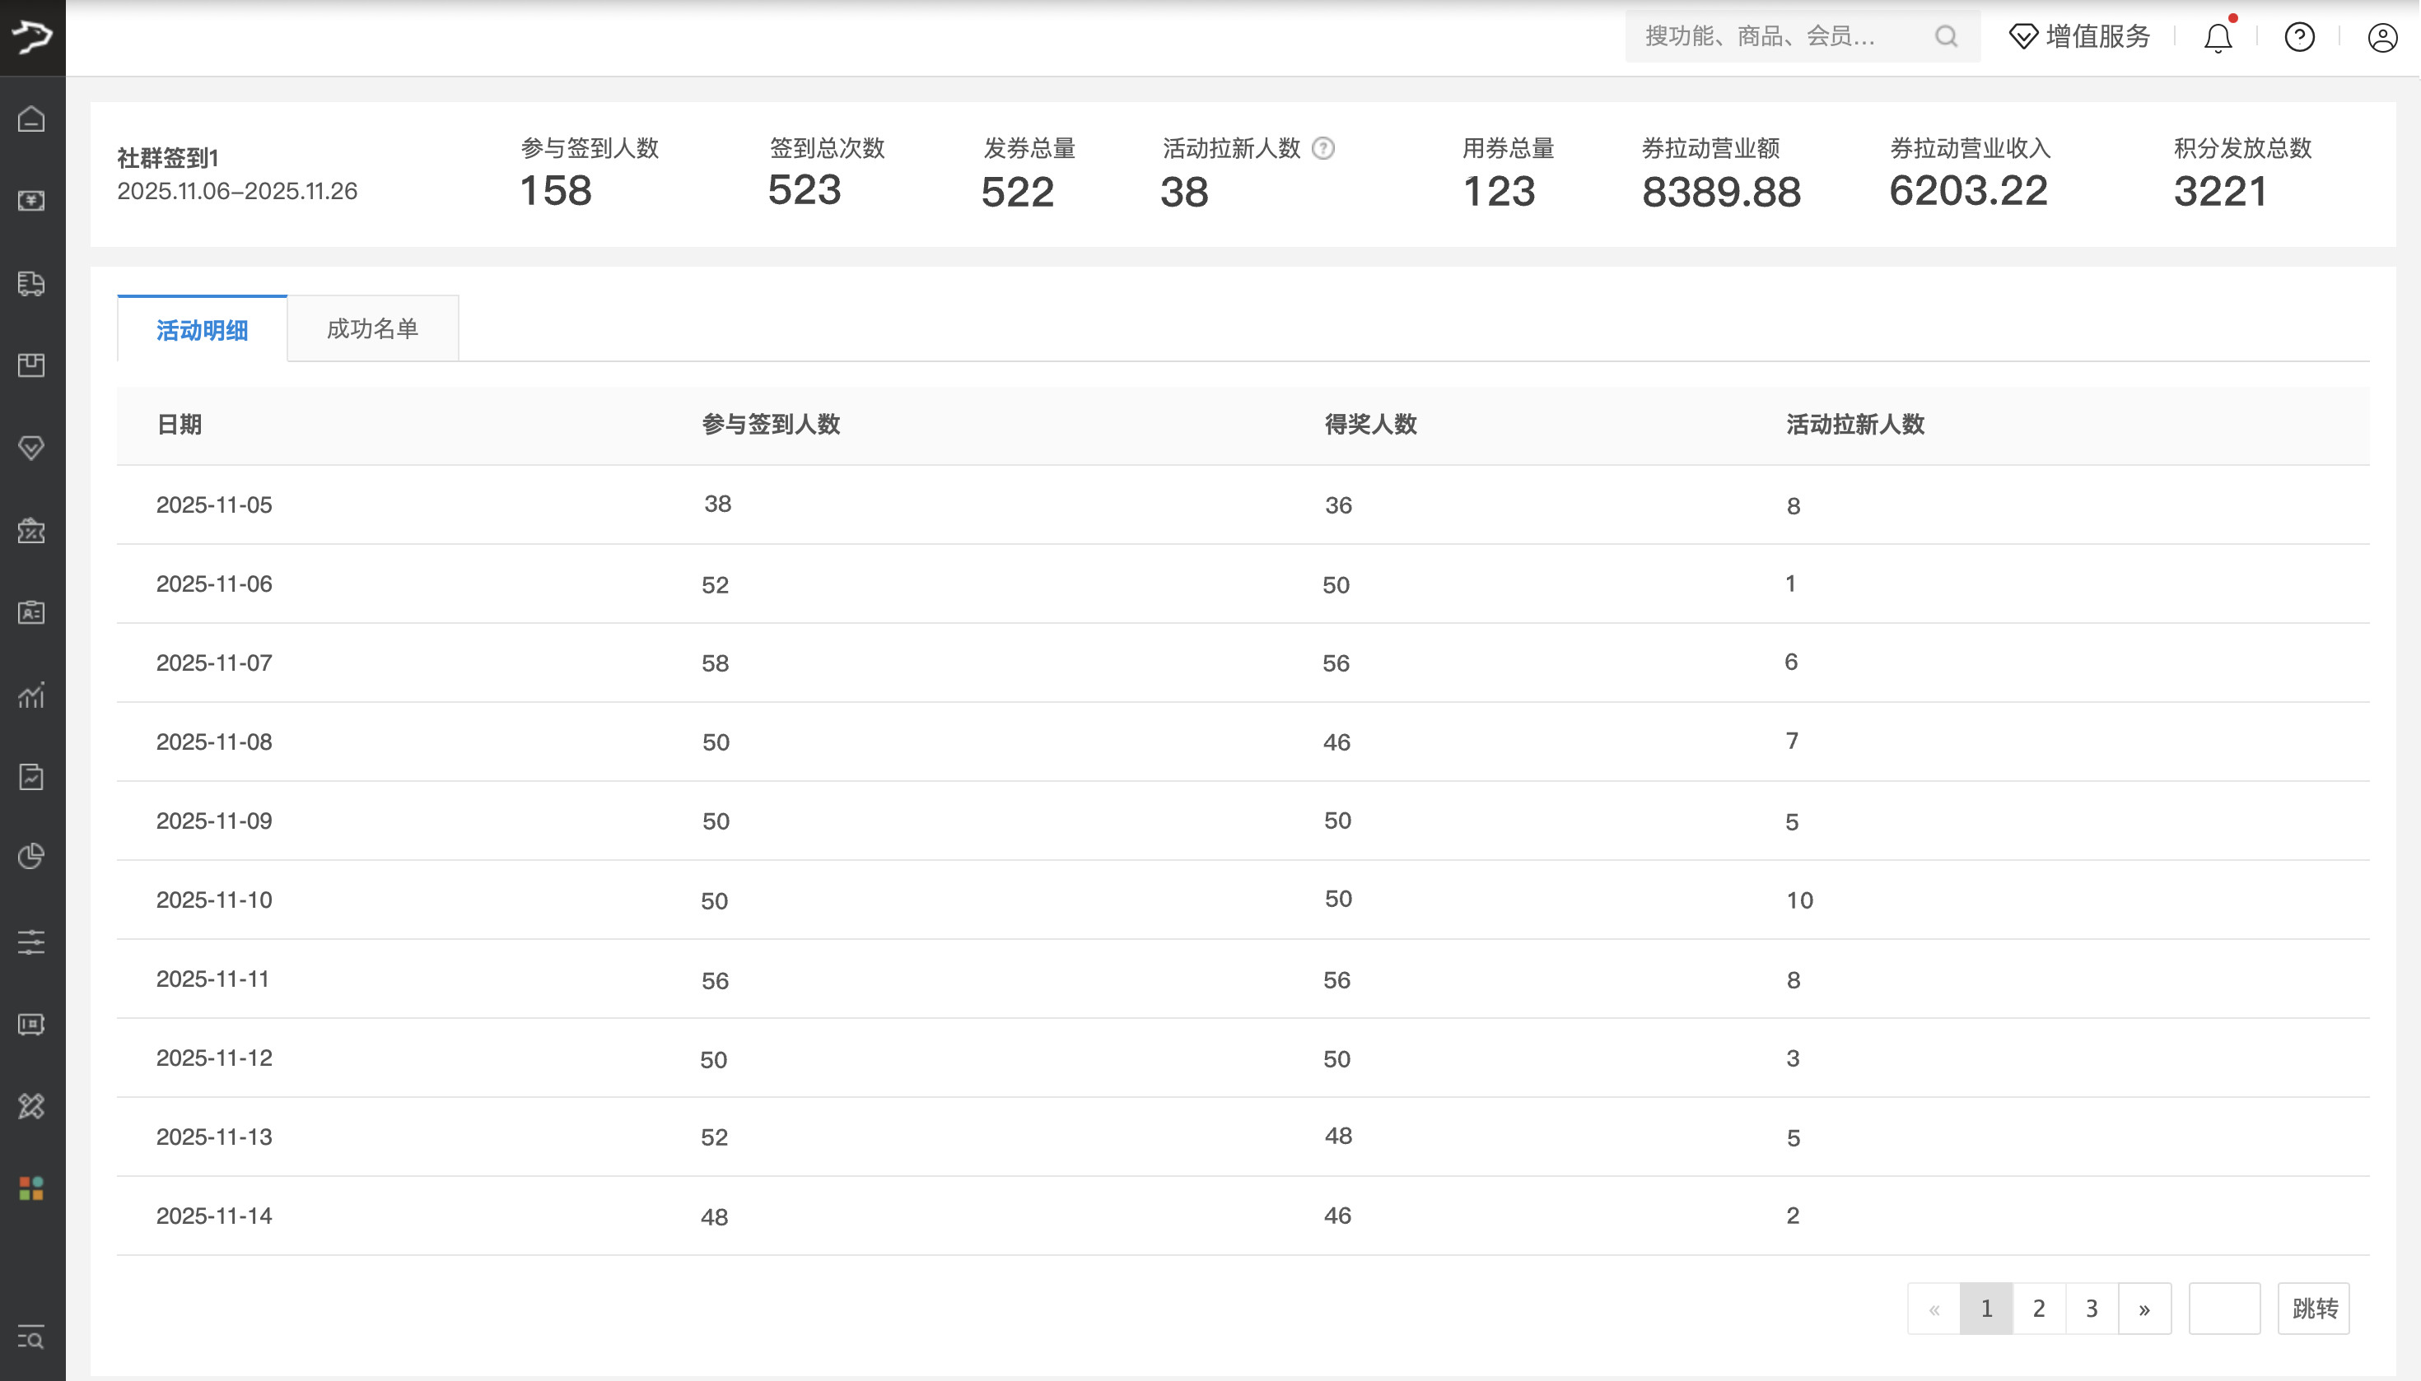
Task: Open the user account avatar icon
Action: (2382, 38)
